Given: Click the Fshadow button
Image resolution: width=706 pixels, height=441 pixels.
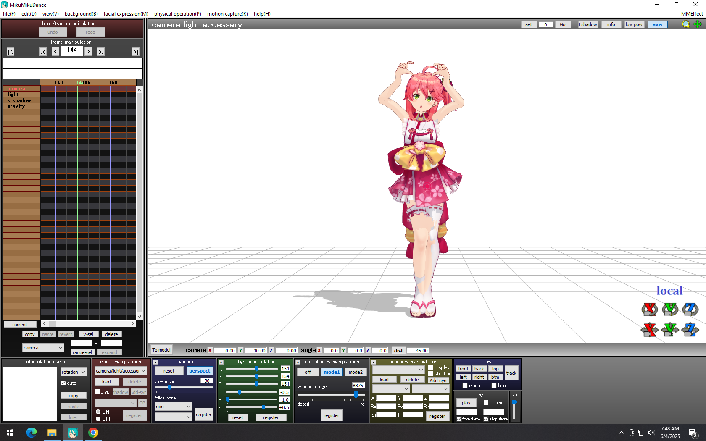Looking at the screenshot, I should click(x=587, y=24).
